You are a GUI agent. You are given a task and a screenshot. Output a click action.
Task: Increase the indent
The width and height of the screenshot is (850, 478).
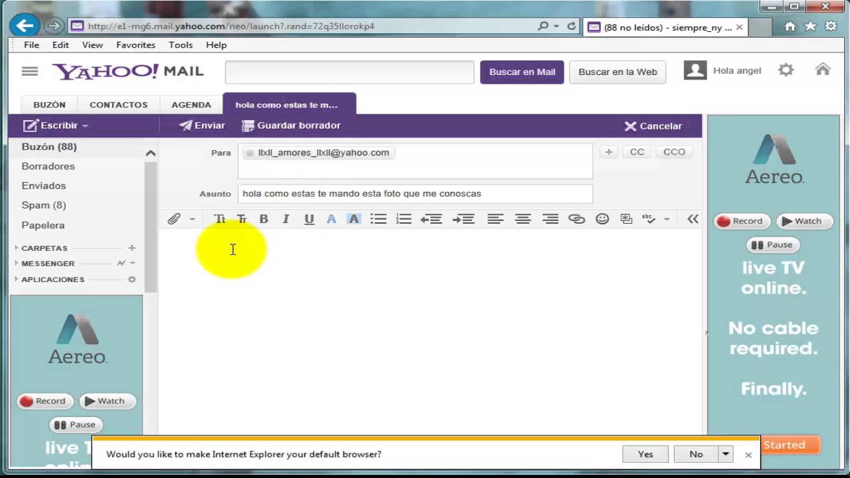[x=464, y=219]
